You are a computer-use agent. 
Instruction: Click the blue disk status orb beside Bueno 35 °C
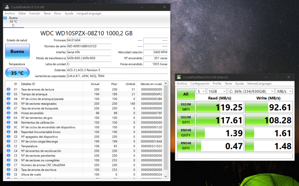click(5, 18)
